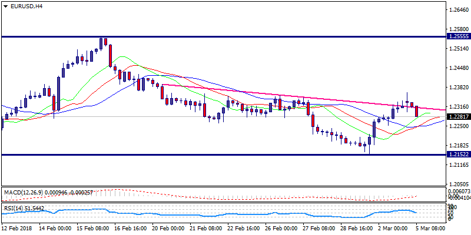Click the 1.25555 price label on axis
This screenshot has width=471, height=235.
(459, 36)
